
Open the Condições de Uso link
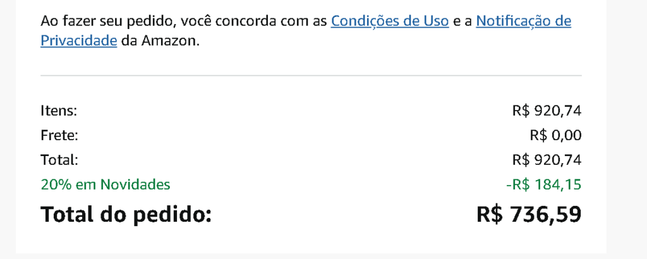(x=389, y=21)
